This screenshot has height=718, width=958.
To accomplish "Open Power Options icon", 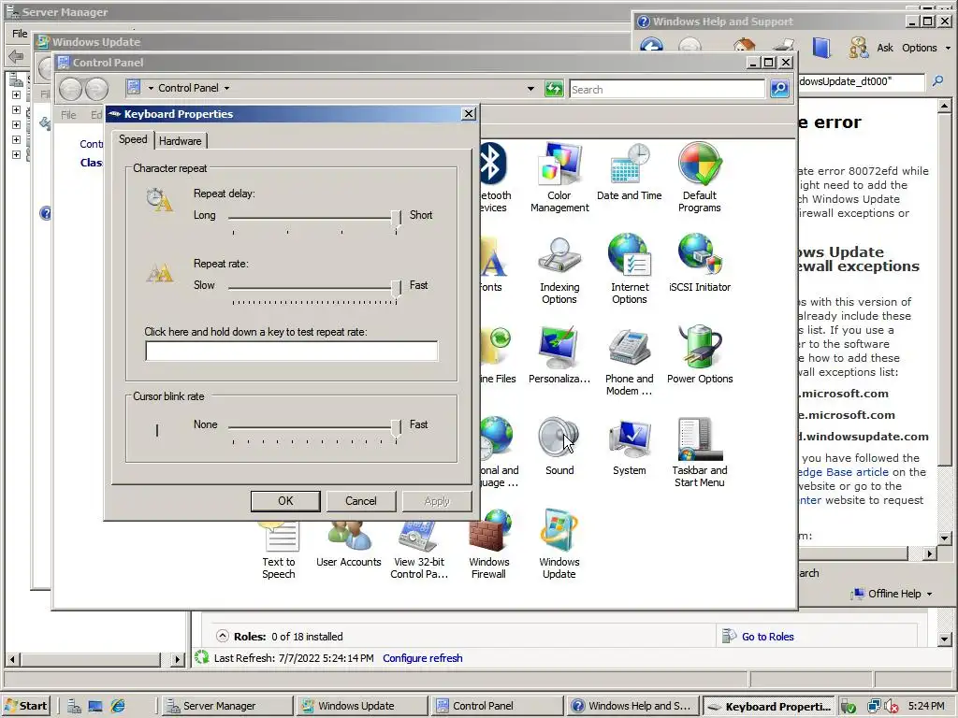I will [700, 354].
